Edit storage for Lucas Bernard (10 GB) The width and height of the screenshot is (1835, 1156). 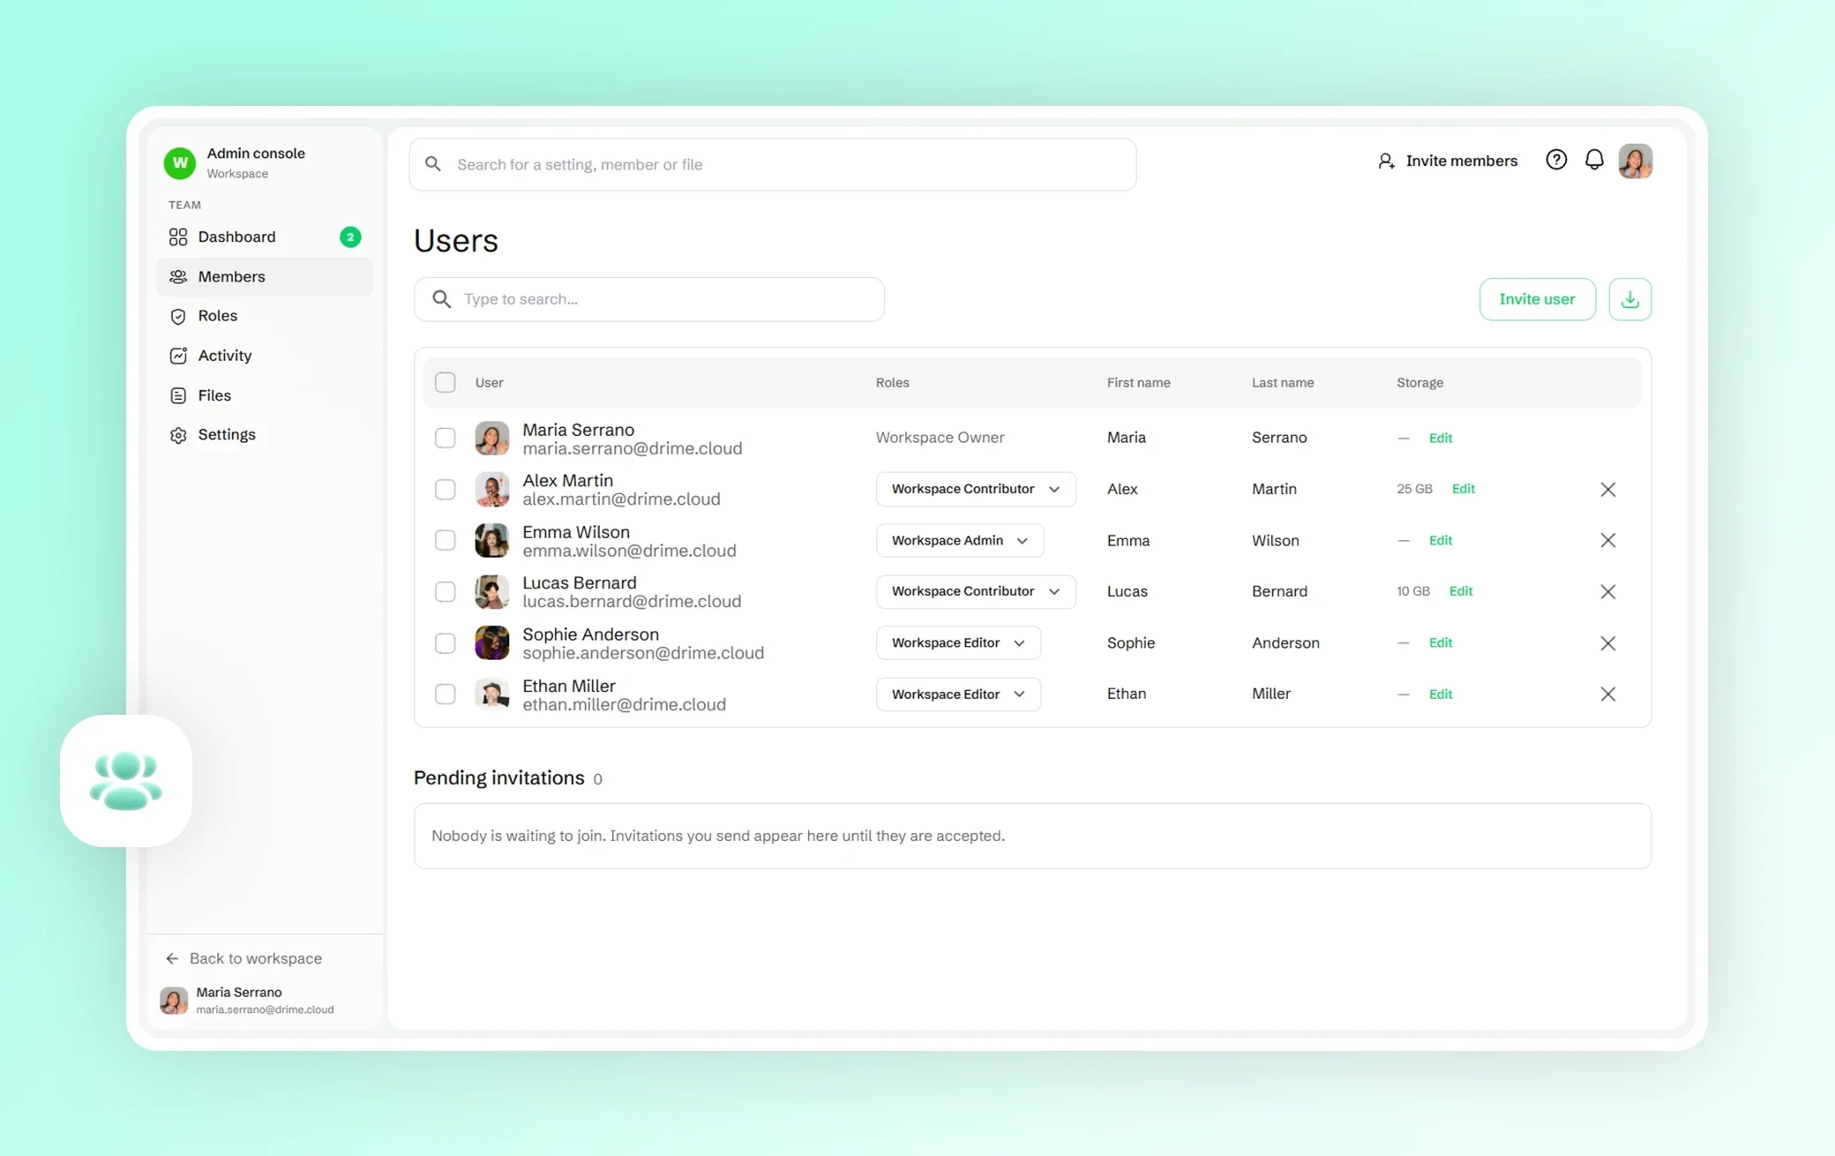coord(1460,591)
